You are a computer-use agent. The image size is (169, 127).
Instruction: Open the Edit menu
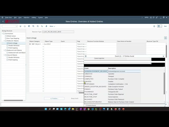click(15, 17)
